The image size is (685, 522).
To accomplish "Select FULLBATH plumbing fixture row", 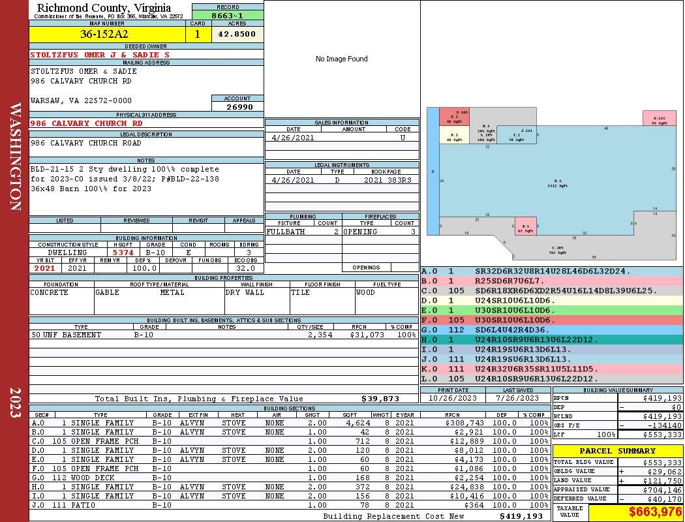I will point(303,232).
